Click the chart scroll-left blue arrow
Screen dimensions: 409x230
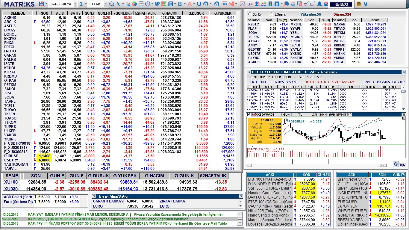(401, 165)
